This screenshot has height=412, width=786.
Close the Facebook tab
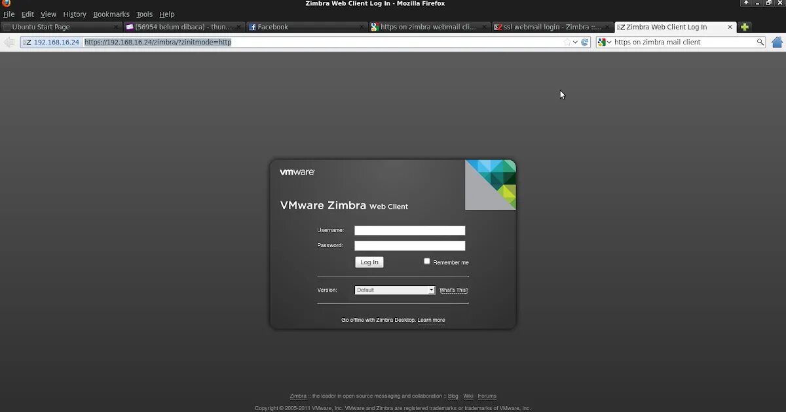(x=361, y=27)
